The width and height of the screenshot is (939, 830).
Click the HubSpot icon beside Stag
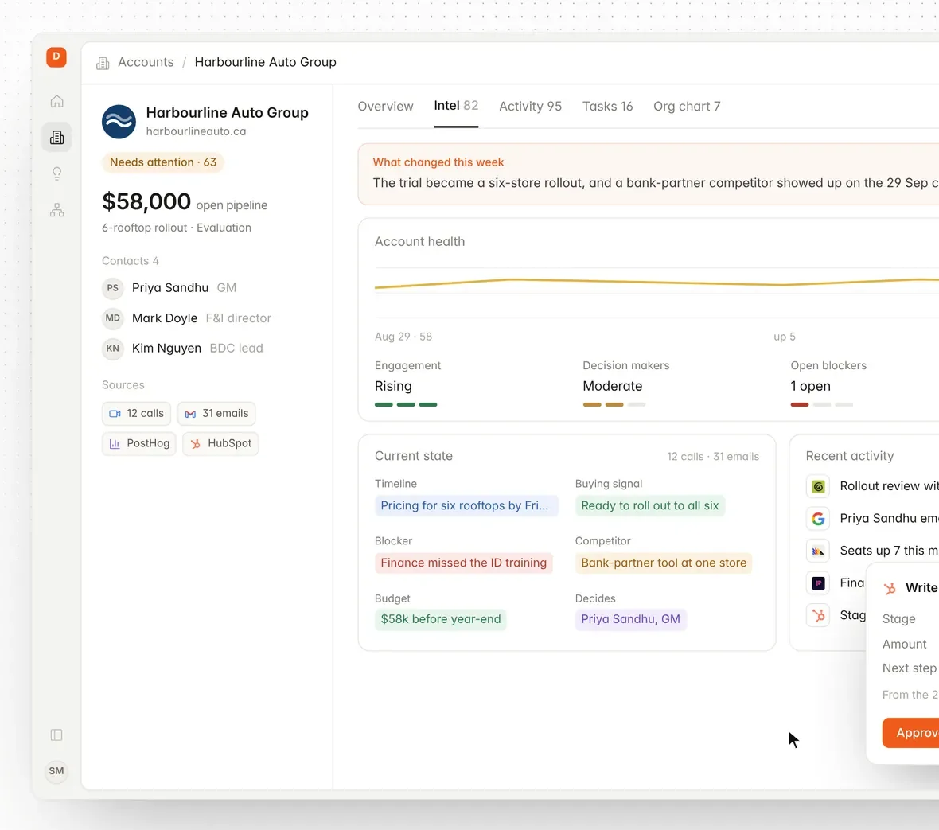tap(818, 616)
